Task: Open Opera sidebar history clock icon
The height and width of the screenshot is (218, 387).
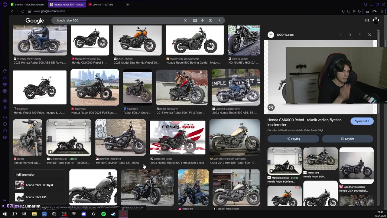Action: point(5,124)
